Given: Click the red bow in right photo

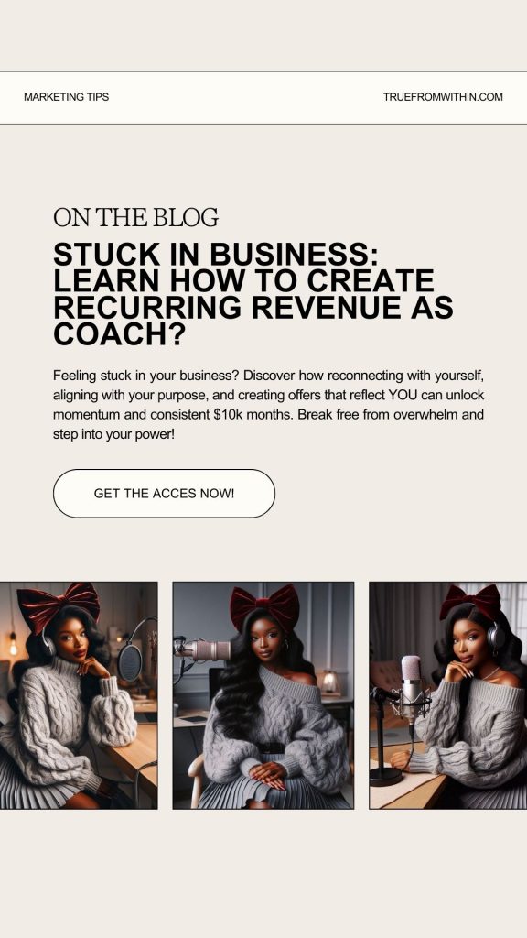Looking at the screenshot, I should pyautogui.click(x=470, y=601).
